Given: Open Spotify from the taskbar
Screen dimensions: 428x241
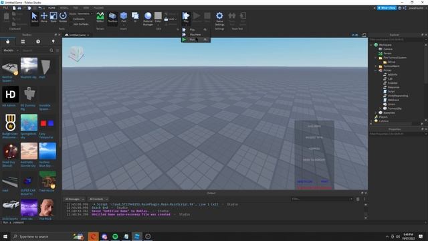Looking at the screenshot, I should coord(115,236).
